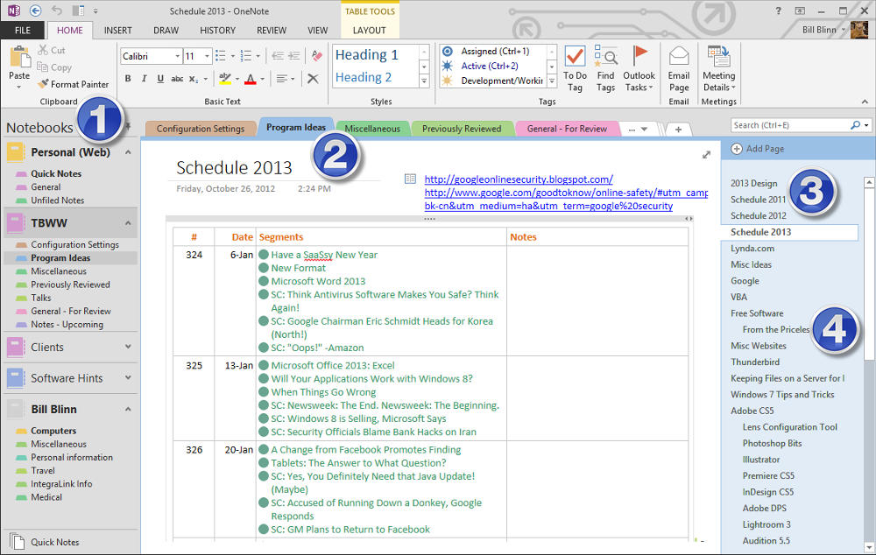This screenshot has width=876, height=555.
Task: Click the Email Page envelope icon
Action: tap(679, 56)
